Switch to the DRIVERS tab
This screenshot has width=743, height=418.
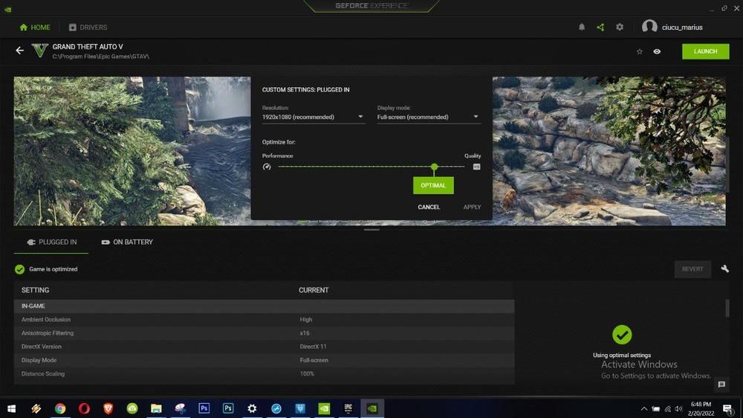pos(88,27)
